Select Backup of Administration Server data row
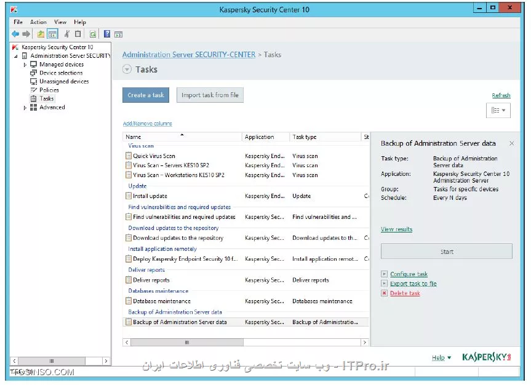531x385 pixels. click(x=246, y=322)
